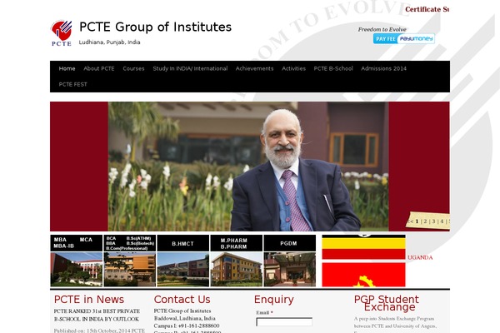Open the BCA BBA course thumbnail
Viewport: 500px width, 333px height.
[x=130, y=261]
